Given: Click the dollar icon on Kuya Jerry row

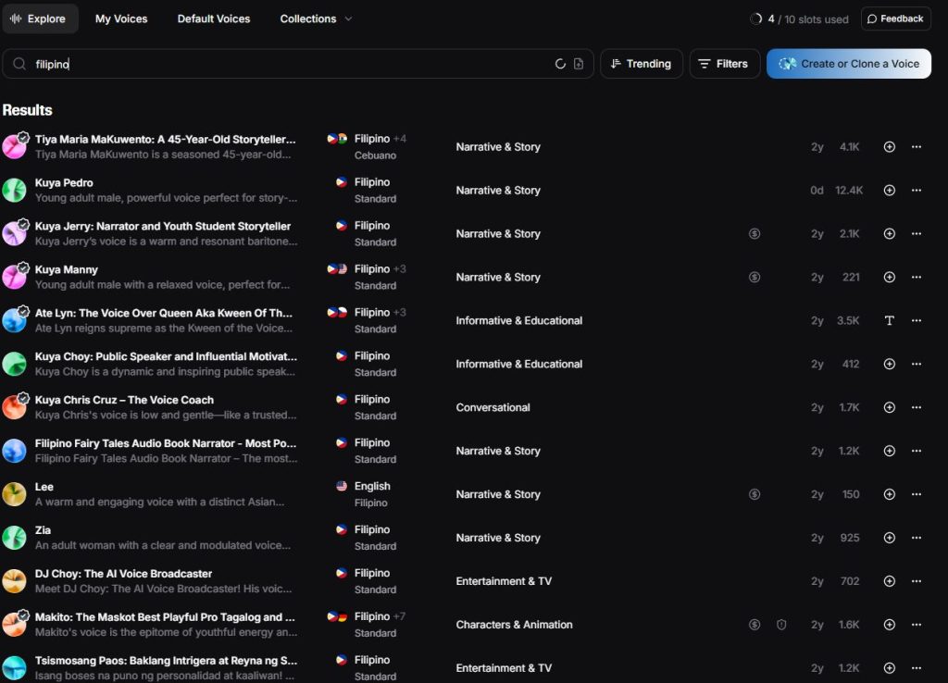Looking at the screenshot, I should (755, 234).
